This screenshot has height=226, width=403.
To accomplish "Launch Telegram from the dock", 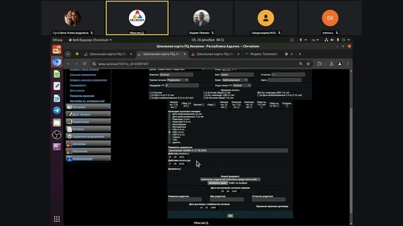I will click(x=57, y=110).
